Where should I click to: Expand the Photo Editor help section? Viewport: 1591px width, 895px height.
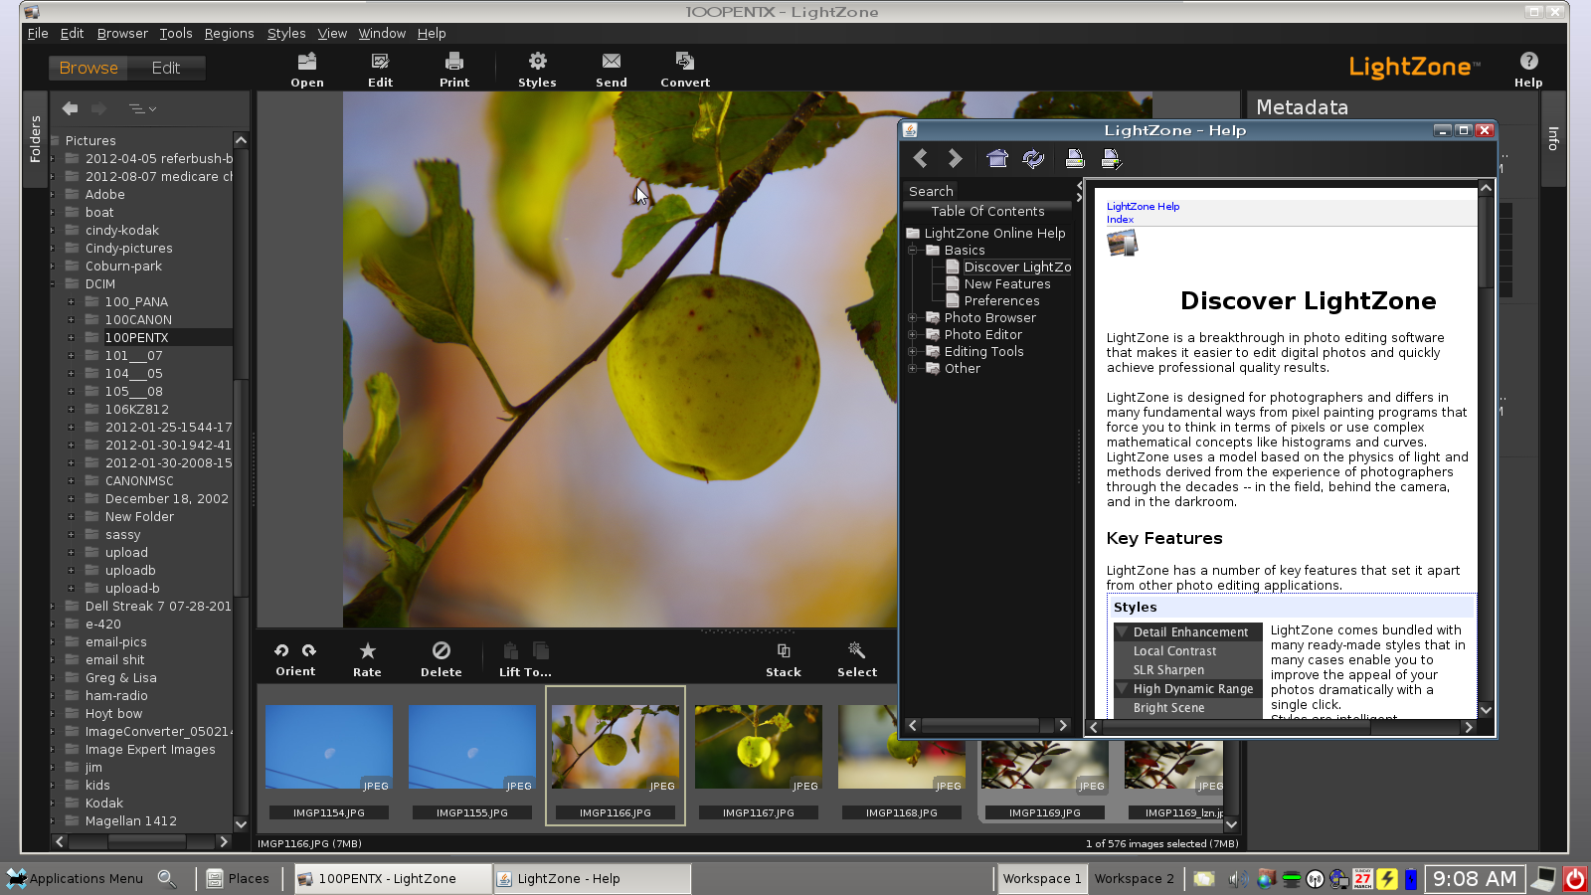coord(912,335)
